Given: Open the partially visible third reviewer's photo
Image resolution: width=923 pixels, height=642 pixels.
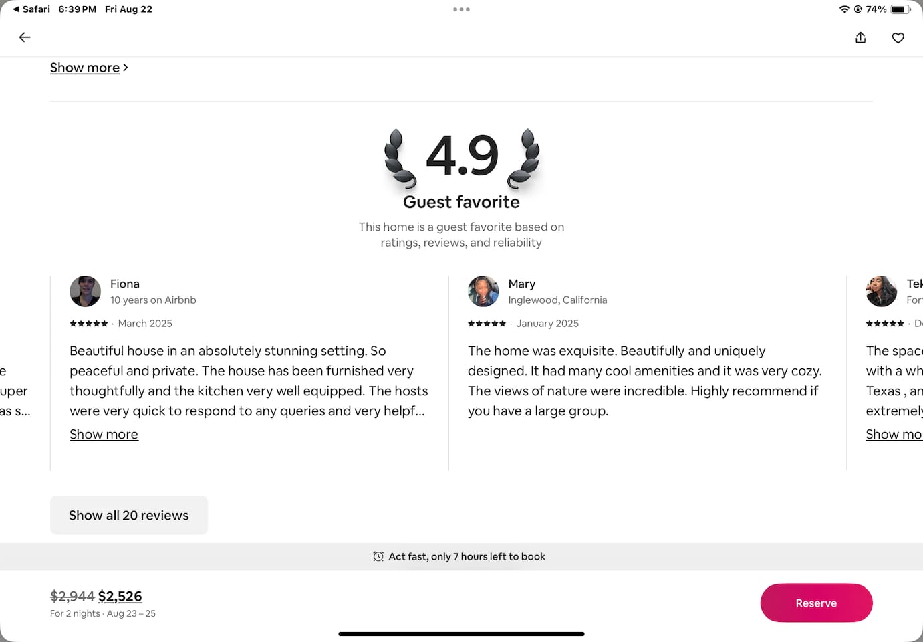Looking at the screenshot, I should [x=881, y=291].
